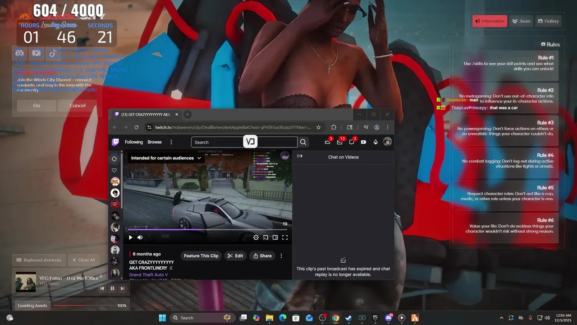577x325 pixels.
Task: Open Steam from the taskbar
Action: point(349,318)
